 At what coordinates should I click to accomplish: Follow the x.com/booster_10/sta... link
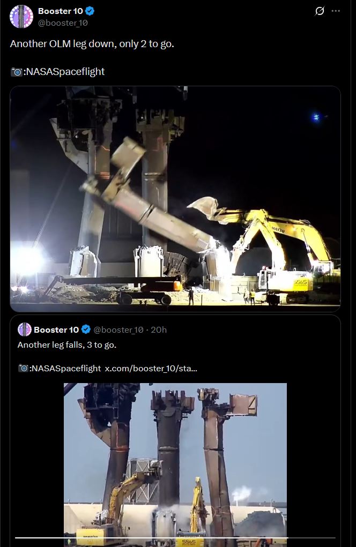151,369
